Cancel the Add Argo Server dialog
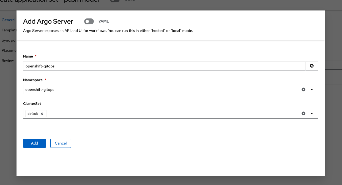 61,143
